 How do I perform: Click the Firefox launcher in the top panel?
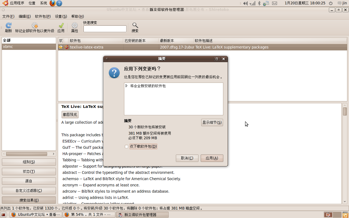coord(53,3)
